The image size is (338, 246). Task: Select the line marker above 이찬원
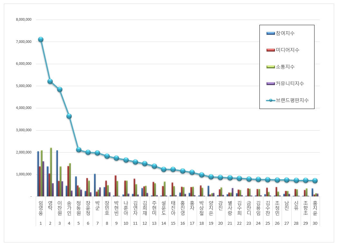pos(60,89)
